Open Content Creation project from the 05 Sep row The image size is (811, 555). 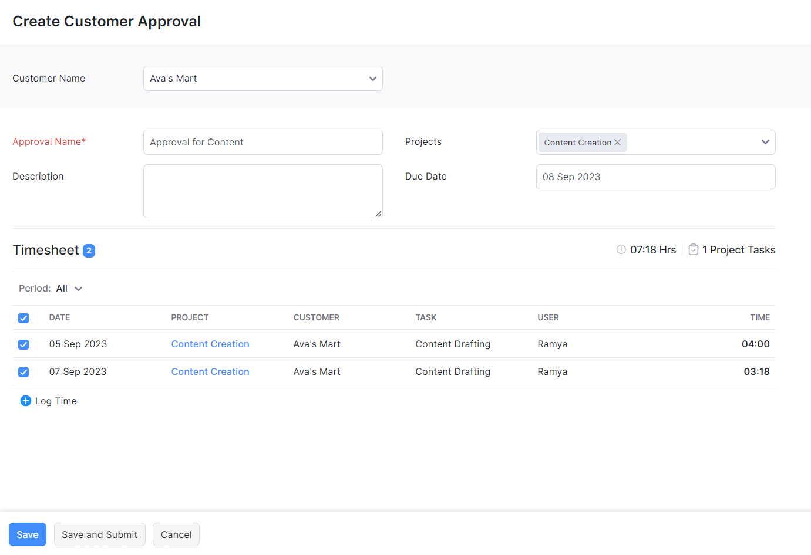pos(210,344)
